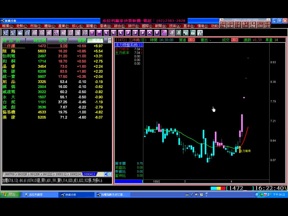Open the Windows 開始 start button
This screenshot has height=216, width=288.
click(x=10, y=195)
